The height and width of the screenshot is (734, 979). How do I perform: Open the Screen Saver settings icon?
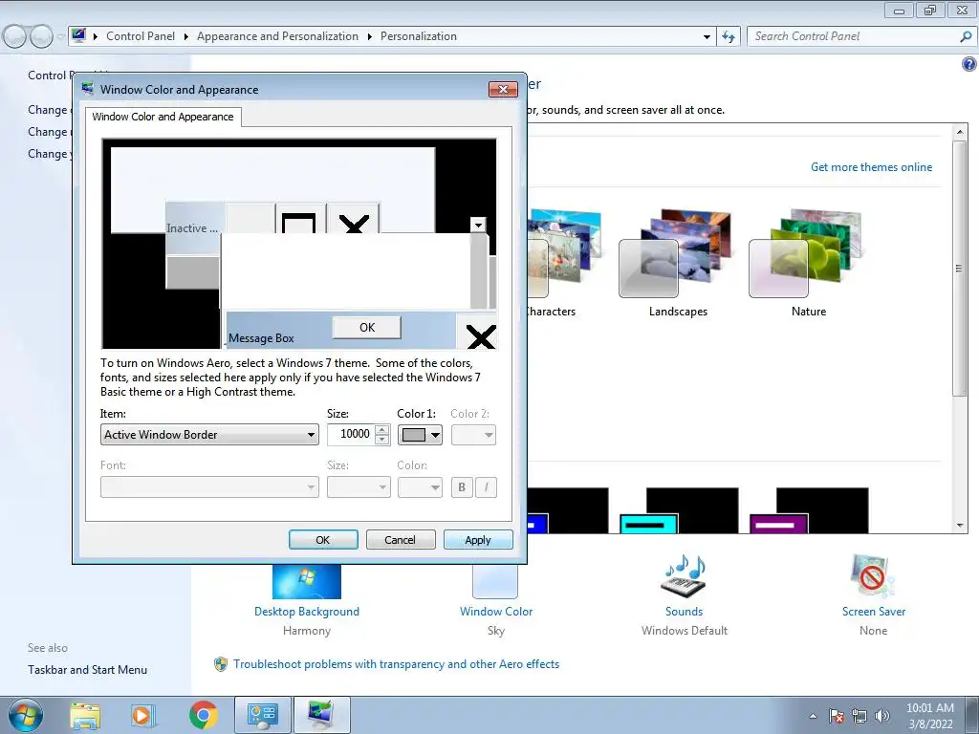(873, 575)
